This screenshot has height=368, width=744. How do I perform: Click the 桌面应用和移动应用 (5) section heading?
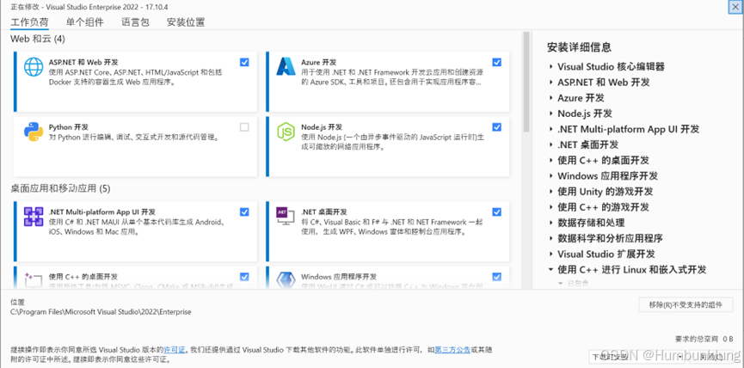60,189
